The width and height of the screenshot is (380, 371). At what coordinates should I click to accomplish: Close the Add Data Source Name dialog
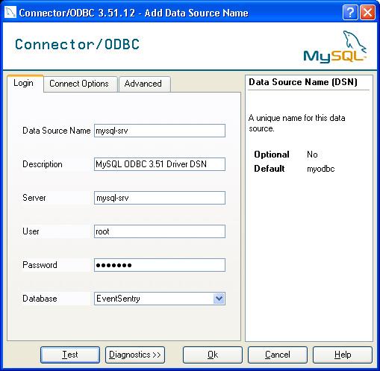[x=367, y=12]
